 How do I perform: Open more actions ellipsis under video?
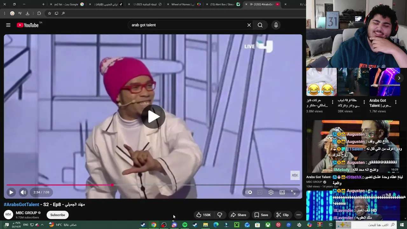298,215
